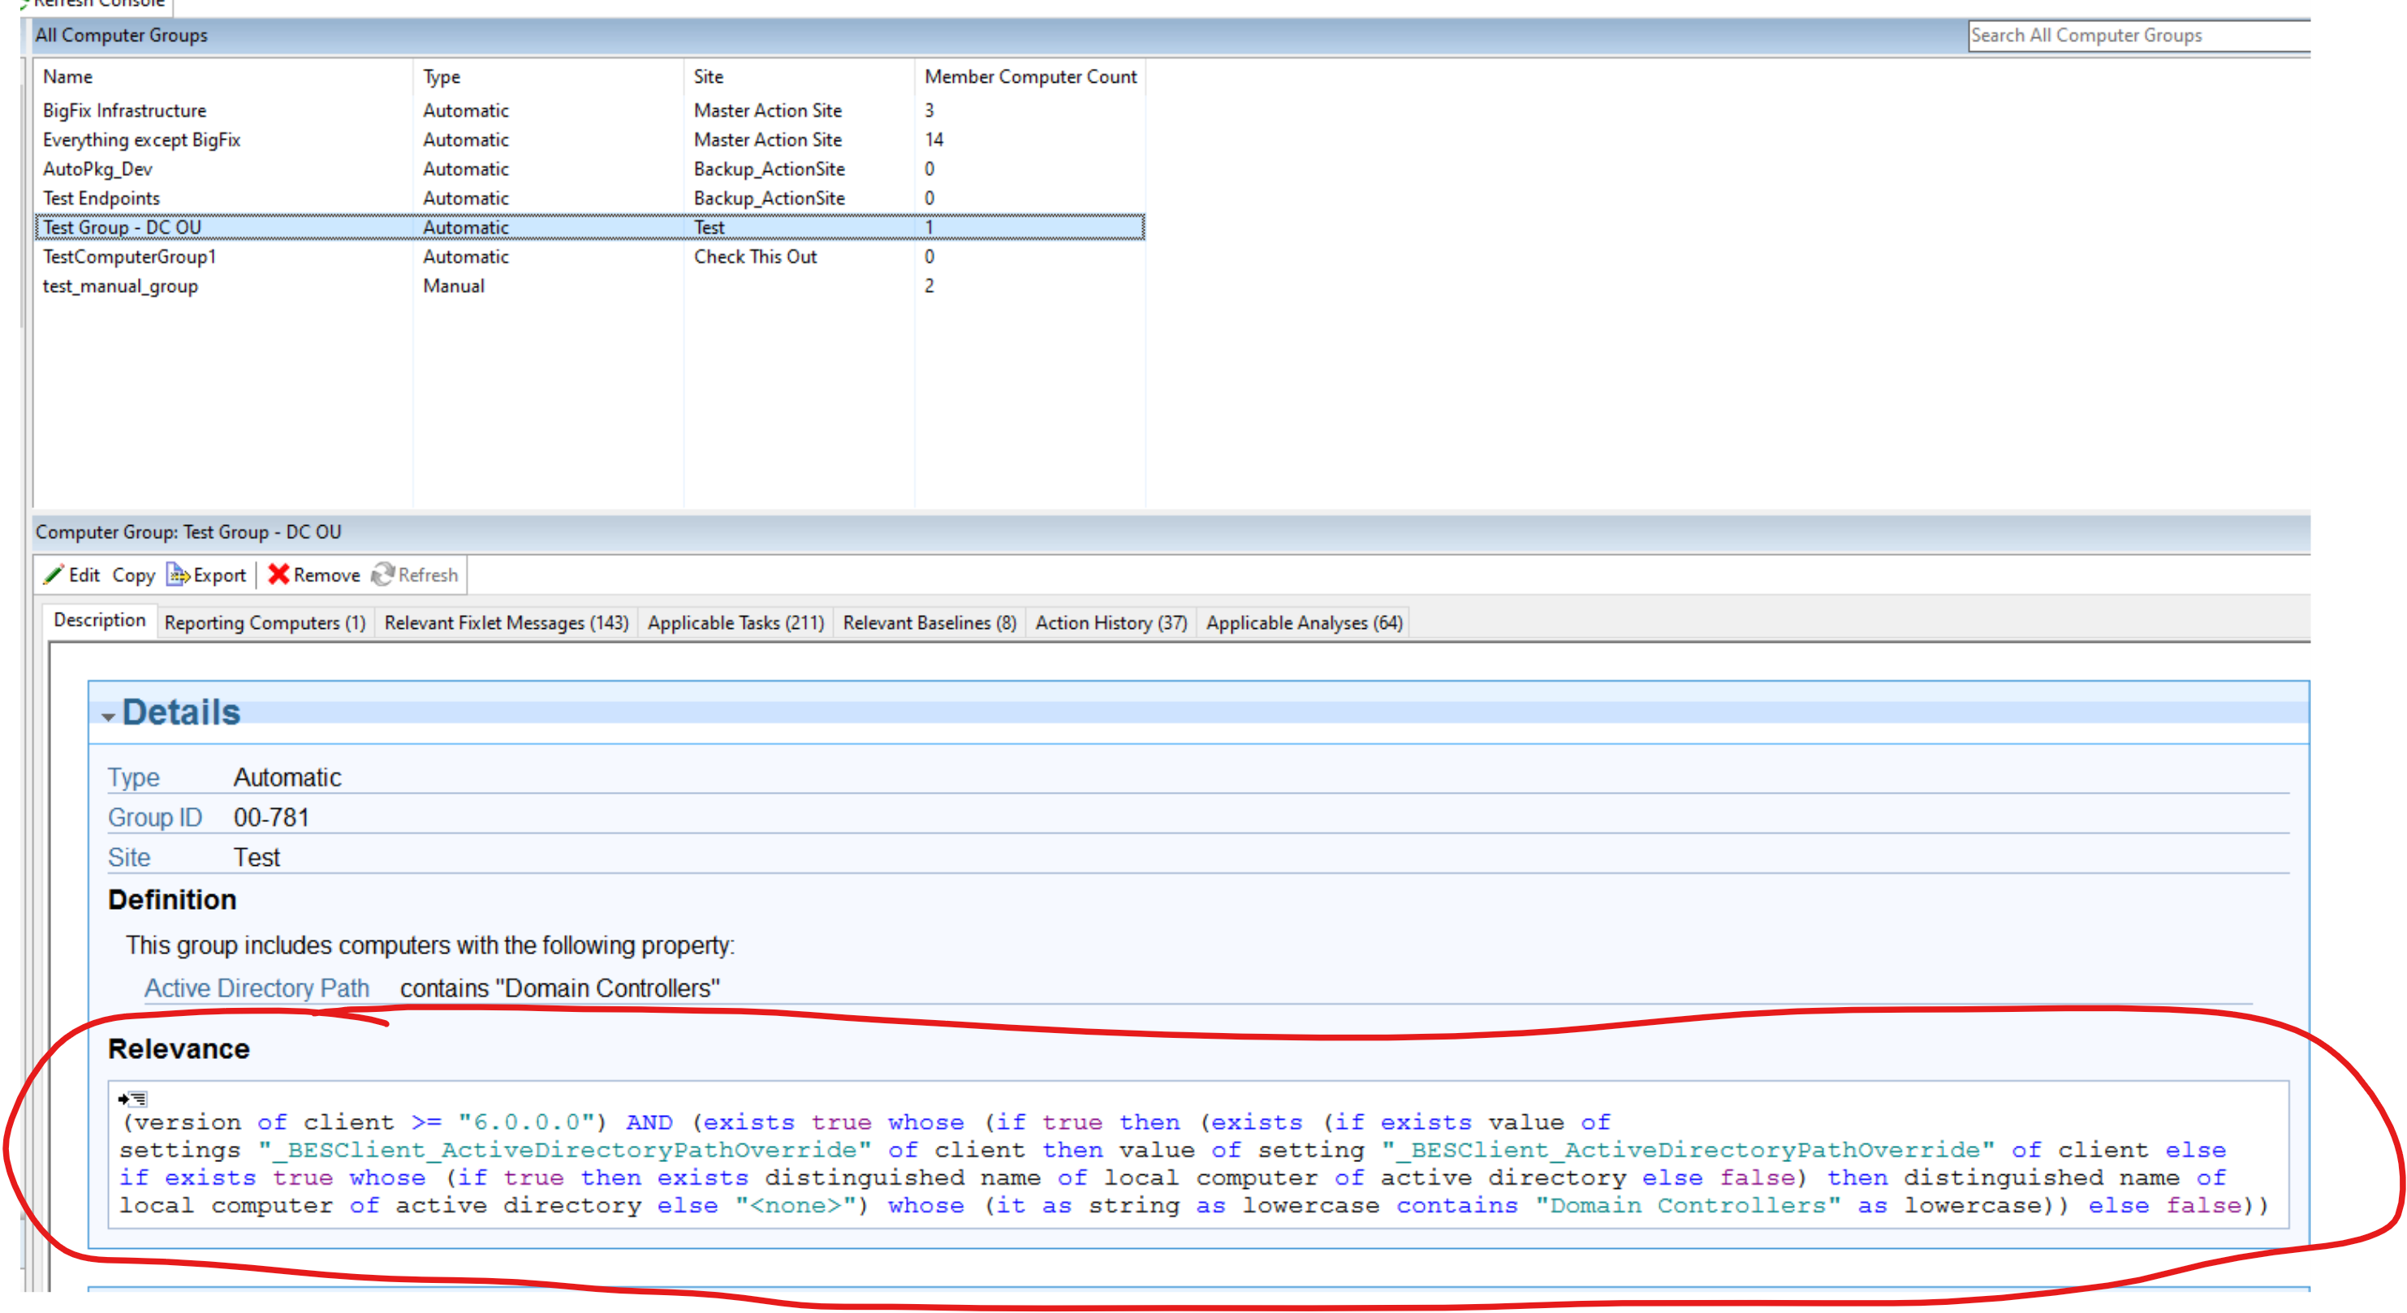Select the test_manual_group row
Screen dimensions: 2407x1313
[x=589, y=286]
